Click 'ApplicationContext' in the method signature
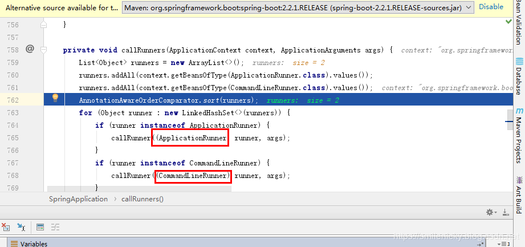 point(205,50)
